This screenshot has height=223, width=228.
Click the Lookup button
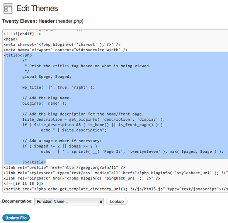[x=117, y=201]
